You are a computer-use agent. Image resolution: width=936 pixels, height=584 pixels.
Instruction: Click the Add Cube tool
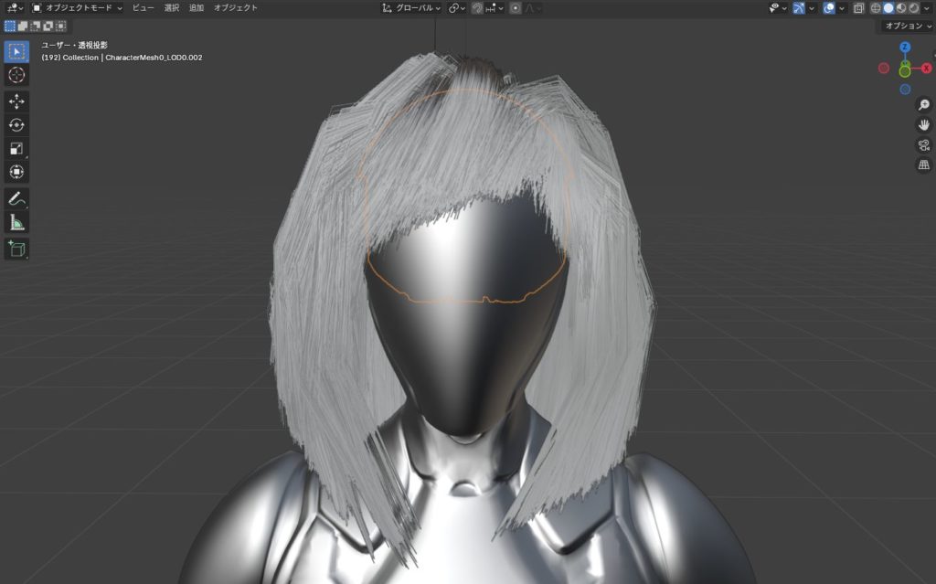click(x=16, y=248)
